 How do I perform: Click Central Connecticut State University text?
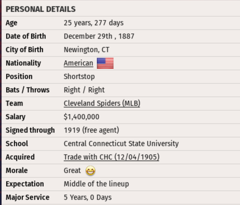pos(121,144)
